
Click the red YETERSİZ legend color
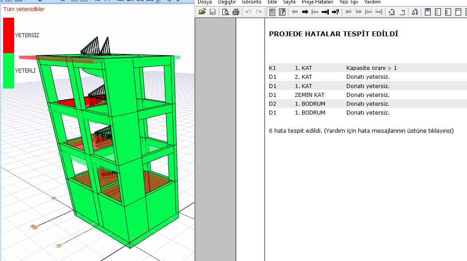pos(8,35)
